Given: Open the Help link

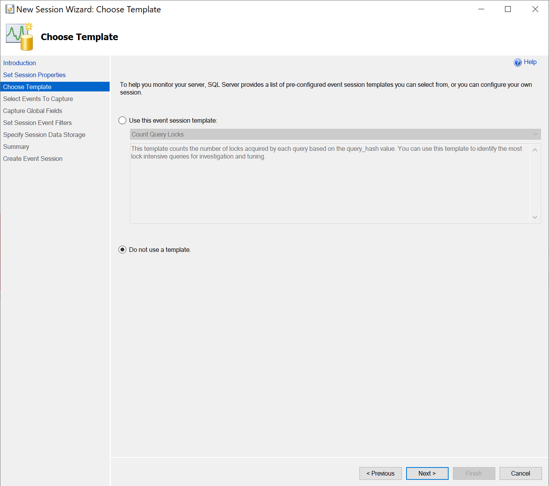Looking at the screenshot, I should (530, 62).
